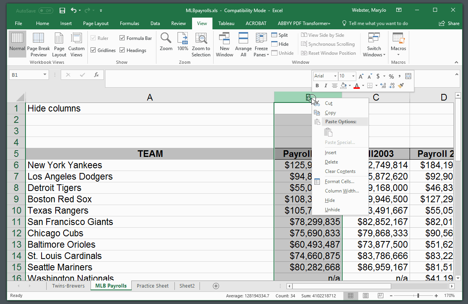This screenshot has width=468, height=304.
Task: Open the Zoom dialog
Action: (x=166, y=42)
